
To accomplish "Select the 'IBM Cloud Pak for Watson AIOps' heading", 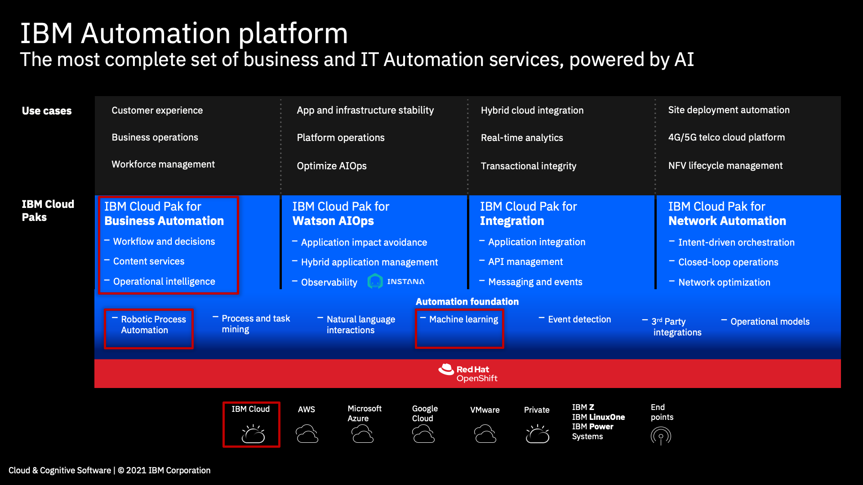I will point(341,214).
